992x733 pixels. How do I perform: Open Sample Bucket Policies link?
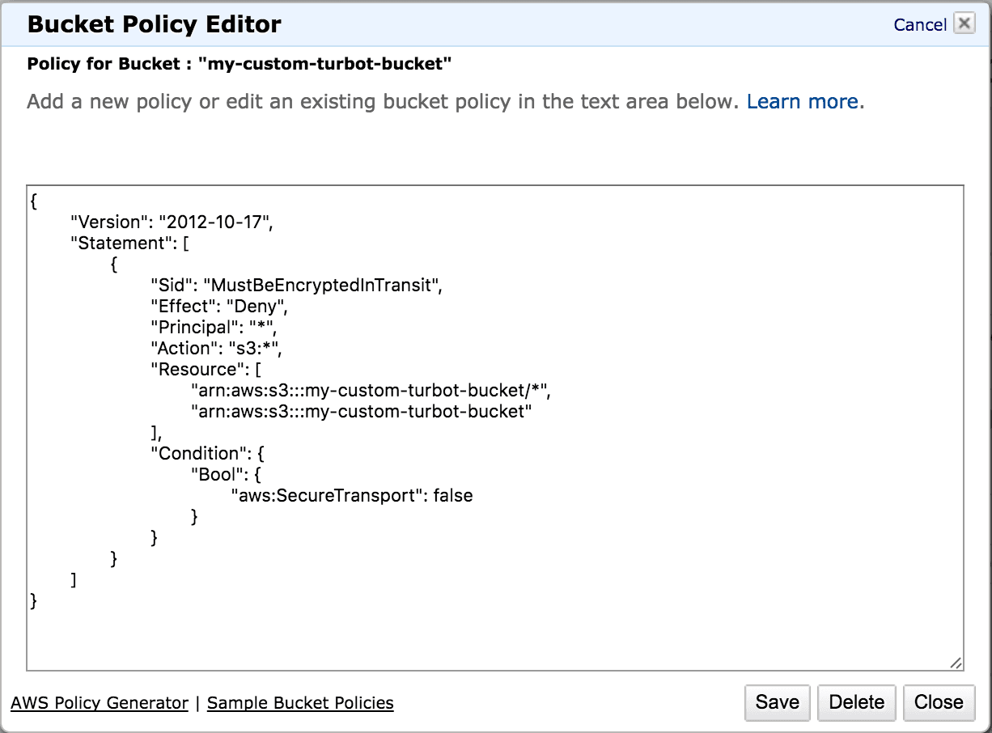[300, 703]
